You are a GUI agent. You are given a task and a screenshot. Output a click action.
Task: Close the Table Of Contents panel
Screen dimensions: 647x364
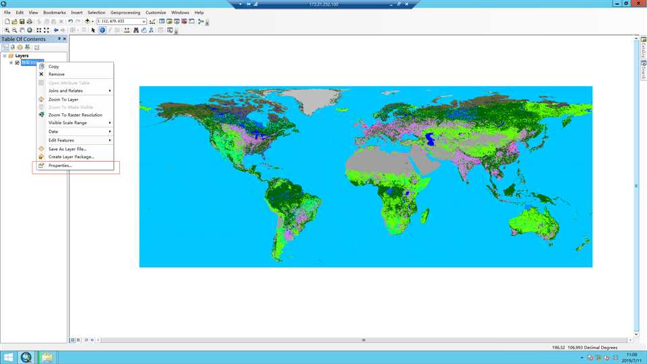click(65, 39)
